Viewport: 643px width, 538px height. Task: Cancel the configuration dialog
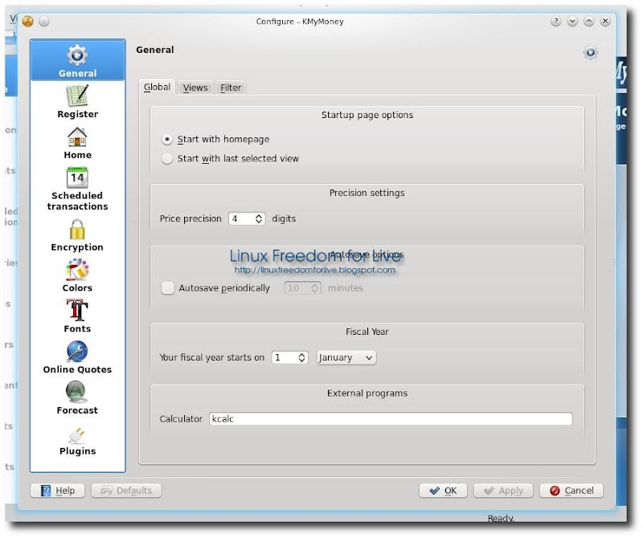click(x=571, y=491)
